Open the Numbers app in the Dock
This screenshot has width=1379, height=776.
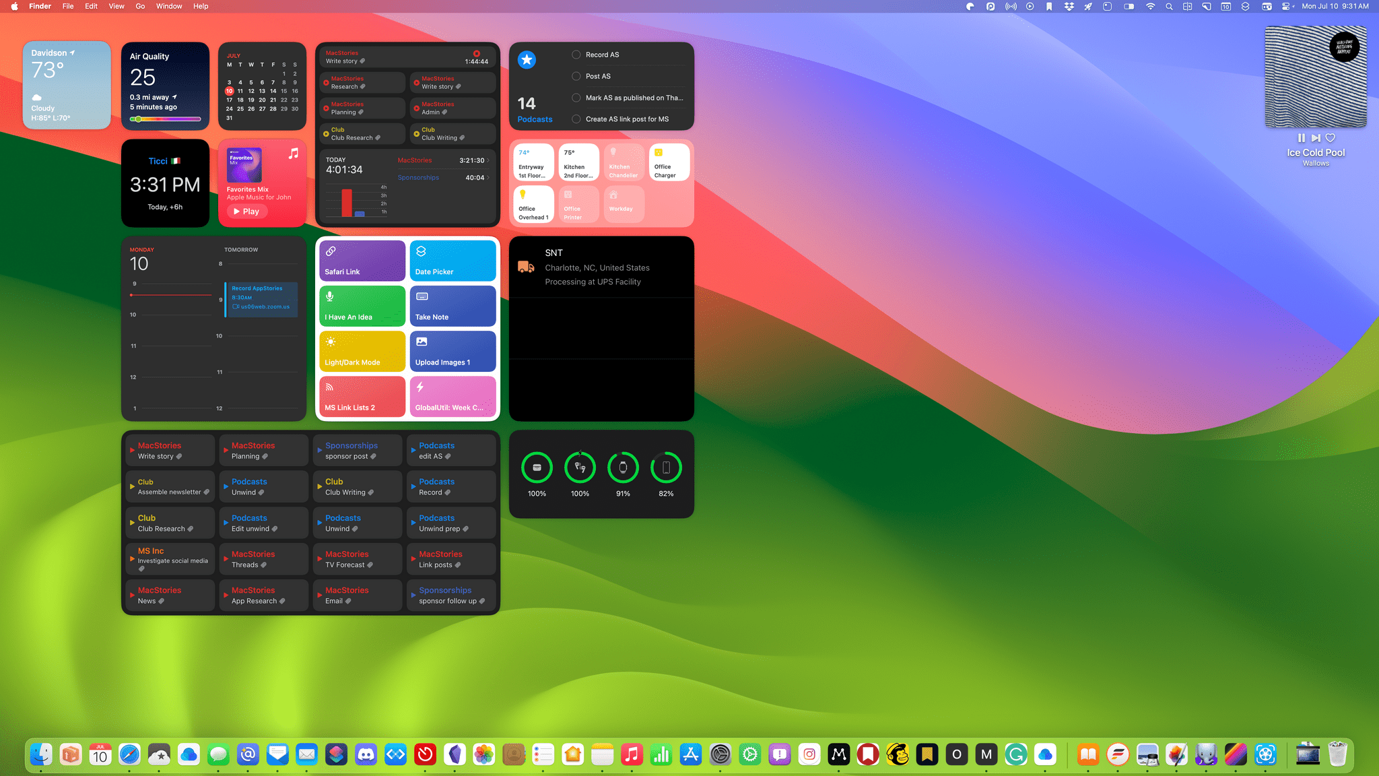coord(661,754)
